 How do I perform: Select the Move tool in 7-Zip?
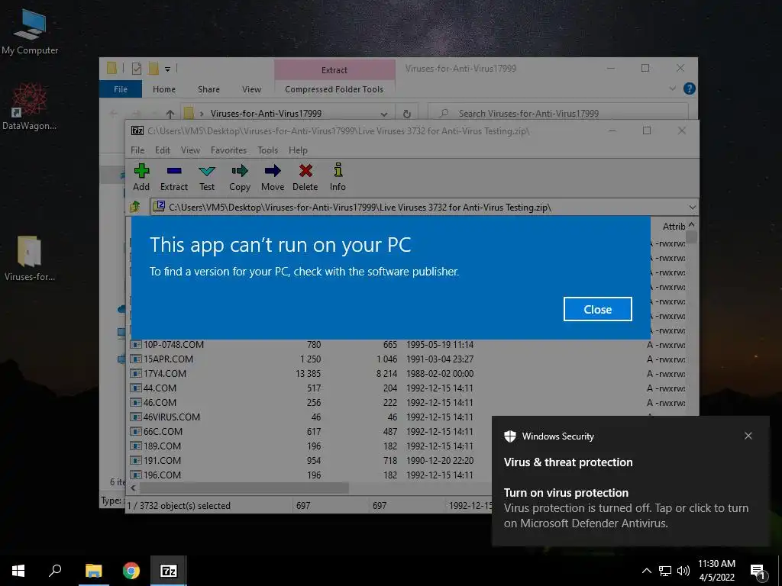click(273, 177)
